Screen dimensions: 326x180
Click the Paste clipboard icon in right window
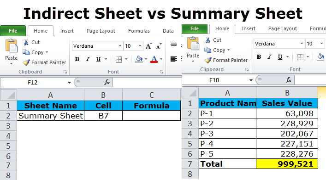click(193, 44)
